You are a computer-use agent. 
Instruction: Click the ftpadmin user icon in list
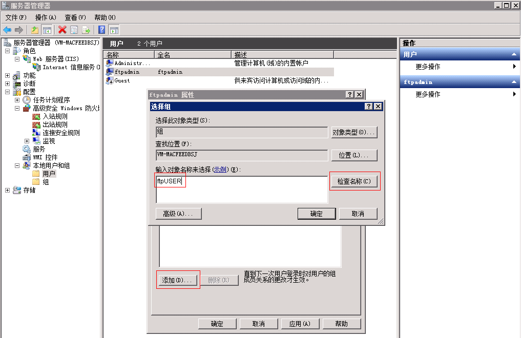tap(109, 72)
